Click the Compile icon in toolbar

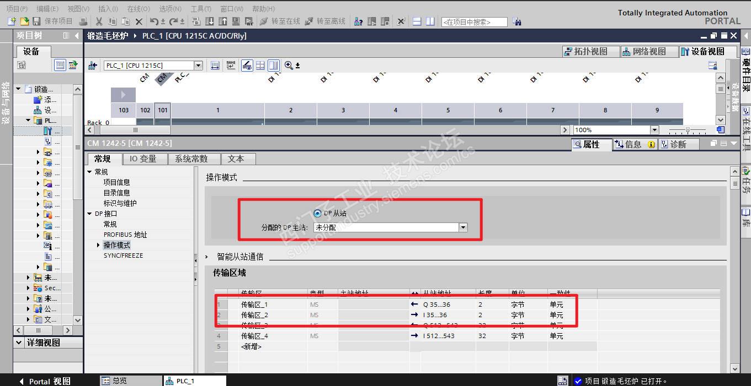[196, 21]
